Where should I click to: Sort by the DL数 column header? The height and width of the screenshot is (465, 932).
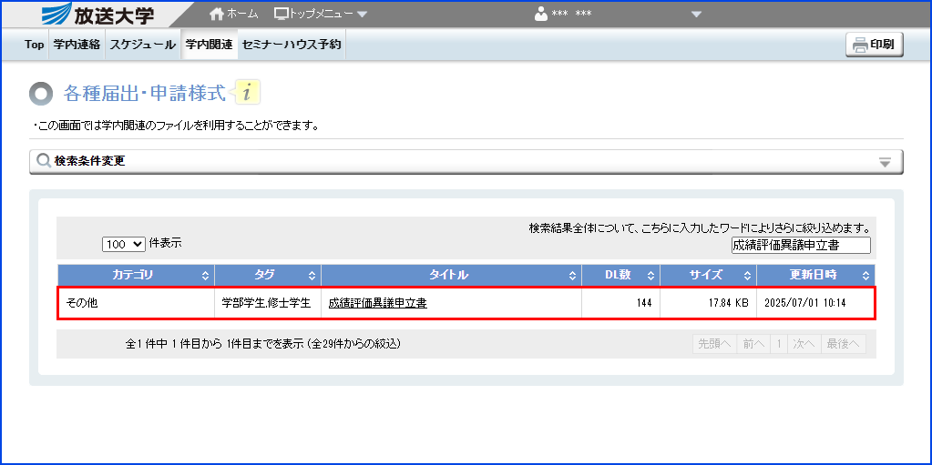point(620,275)
